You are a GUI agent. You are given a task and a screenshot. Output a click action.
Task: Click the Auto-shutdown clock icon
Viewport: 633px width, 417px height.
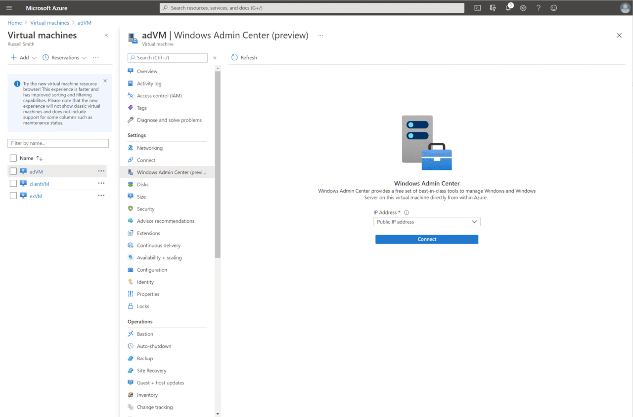coord(131,346)
